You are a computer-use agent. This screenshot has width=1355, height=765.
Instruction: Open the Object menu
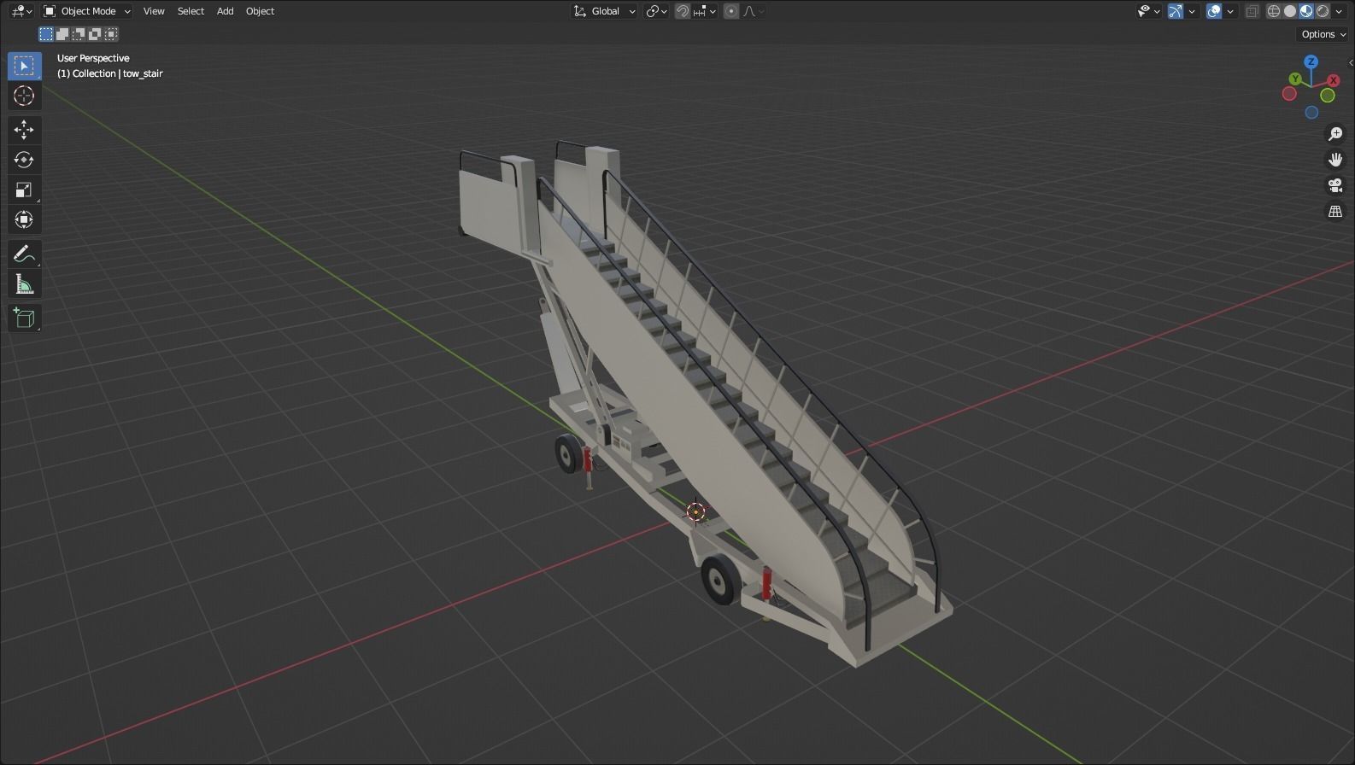pos(260,11)
